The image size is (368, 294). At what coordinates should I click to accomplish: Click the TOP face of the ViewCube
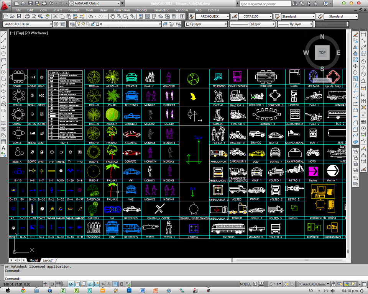coord(322,52)
